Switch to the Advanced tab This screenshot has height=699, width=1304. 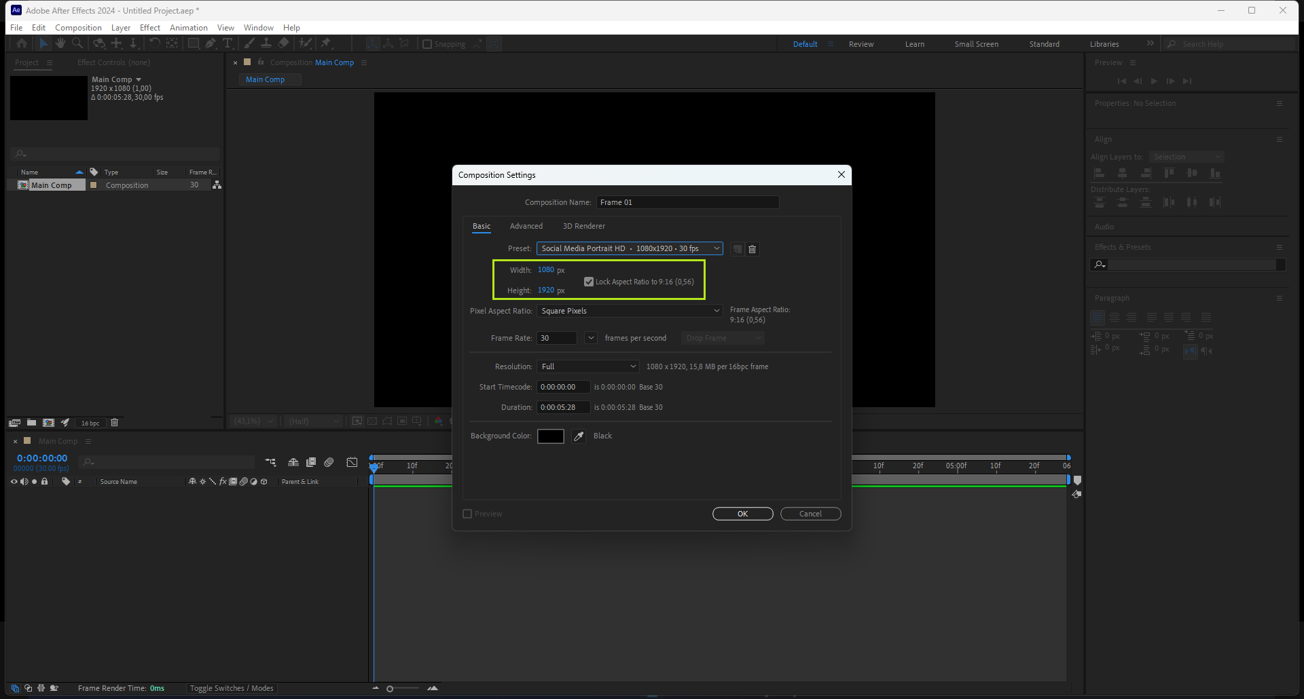526,226
